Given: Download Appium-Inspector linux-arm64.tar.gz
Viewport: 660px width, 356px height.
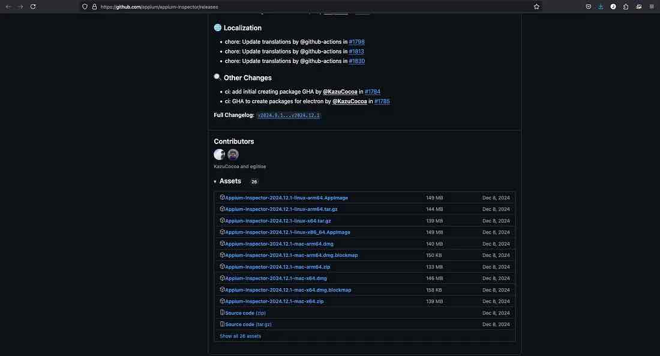Looking at the screenshot, I should (281, 209).
